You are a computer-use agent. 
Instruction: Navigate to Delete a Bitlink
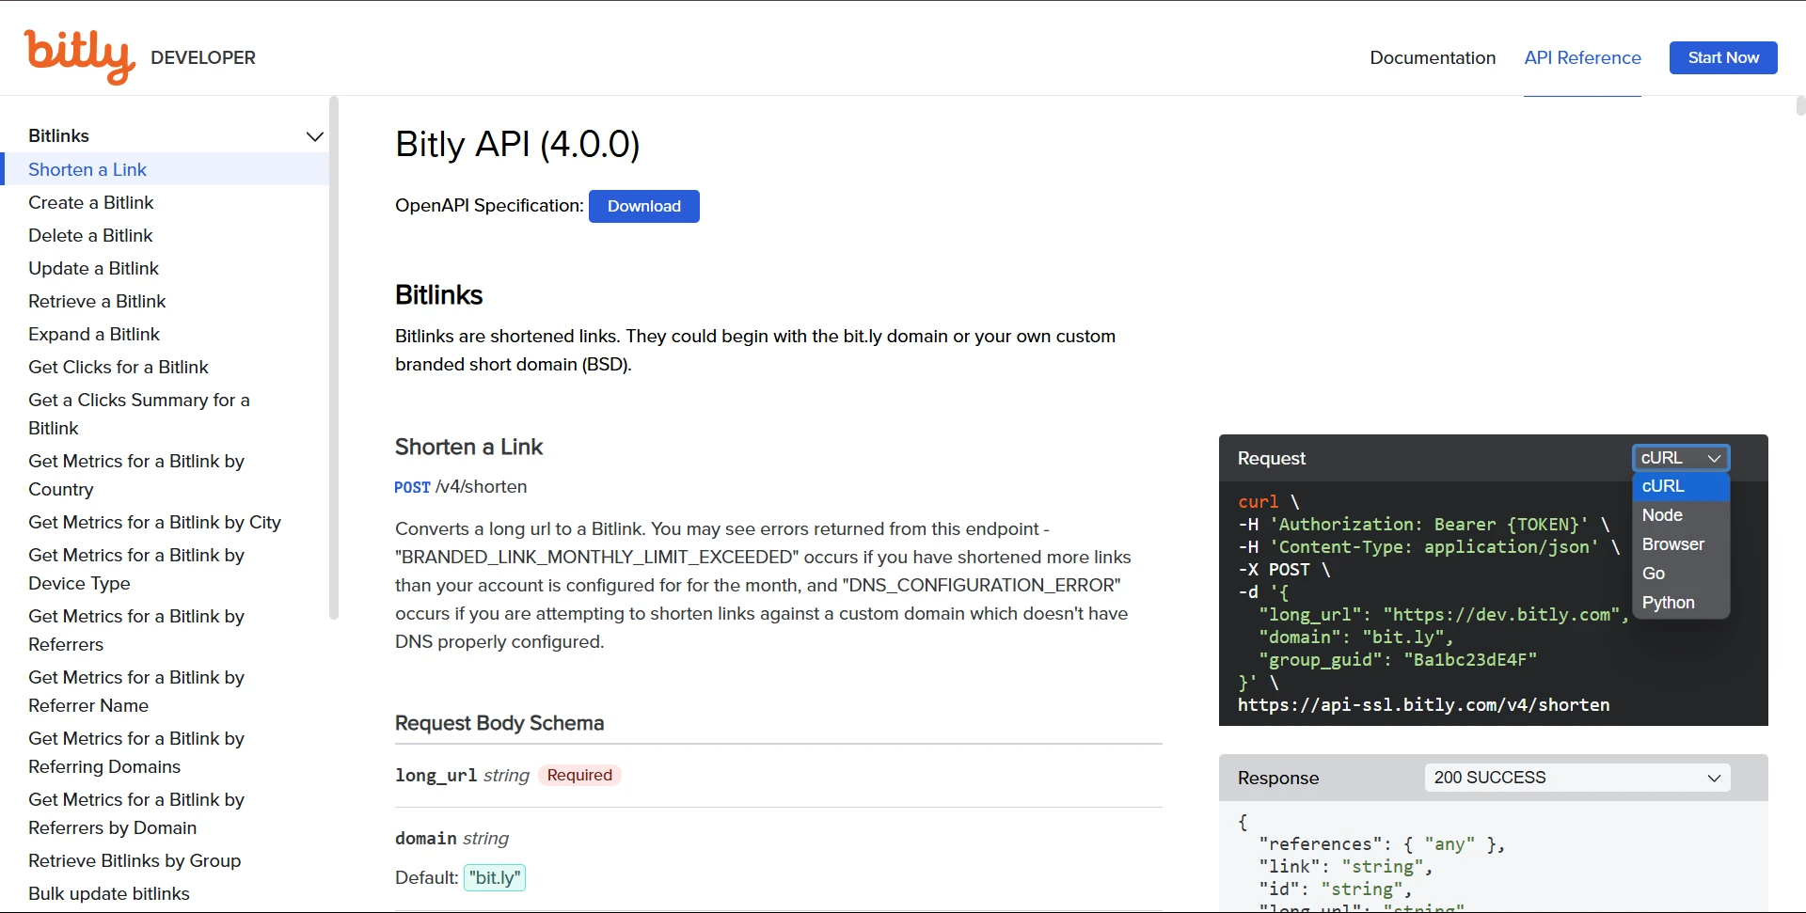pyautogui.click(x=89, y=235)
